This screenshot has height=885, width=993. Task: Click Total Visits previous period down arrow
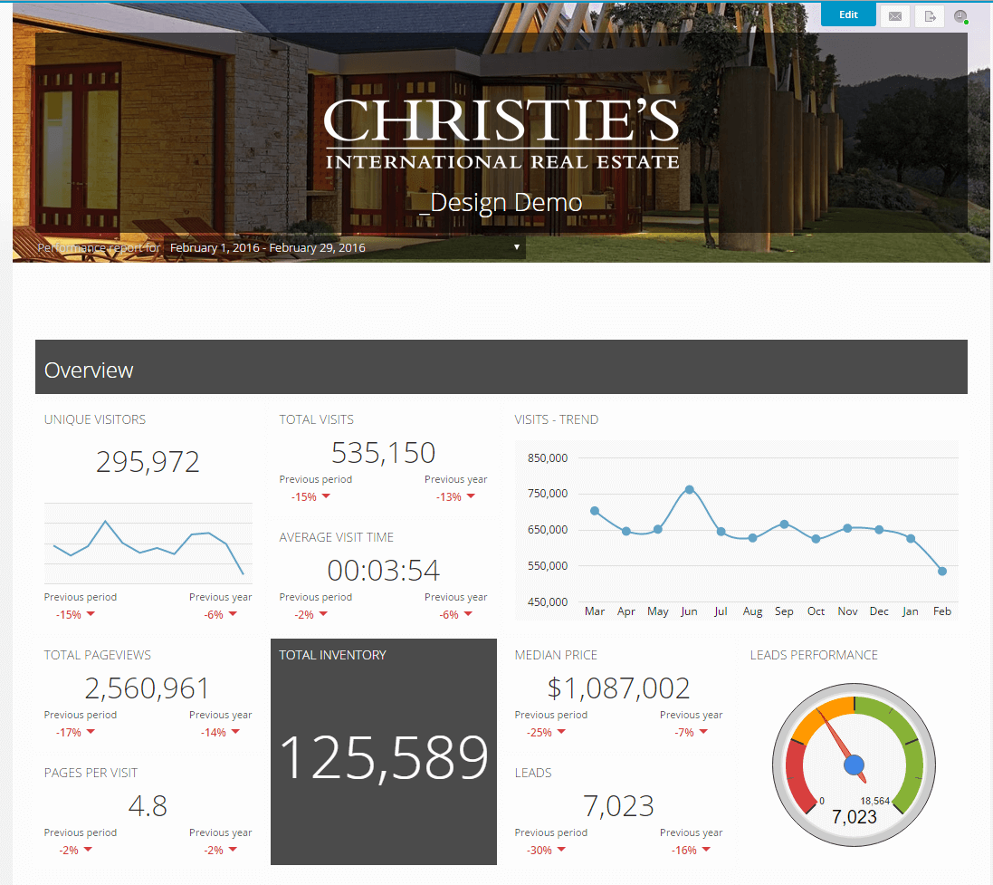(326, 495)
